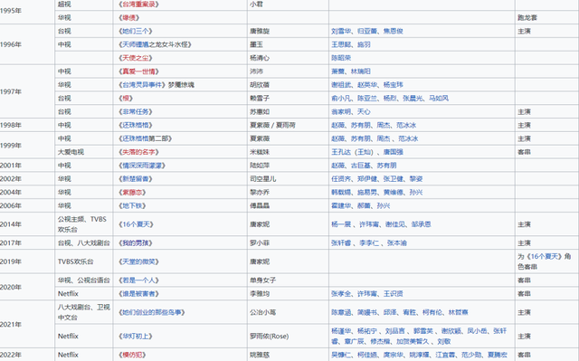Open the red 《失落的名字》 link
Image resolution: width=579 pixels, height=361 pixels.
coord(138,152)
